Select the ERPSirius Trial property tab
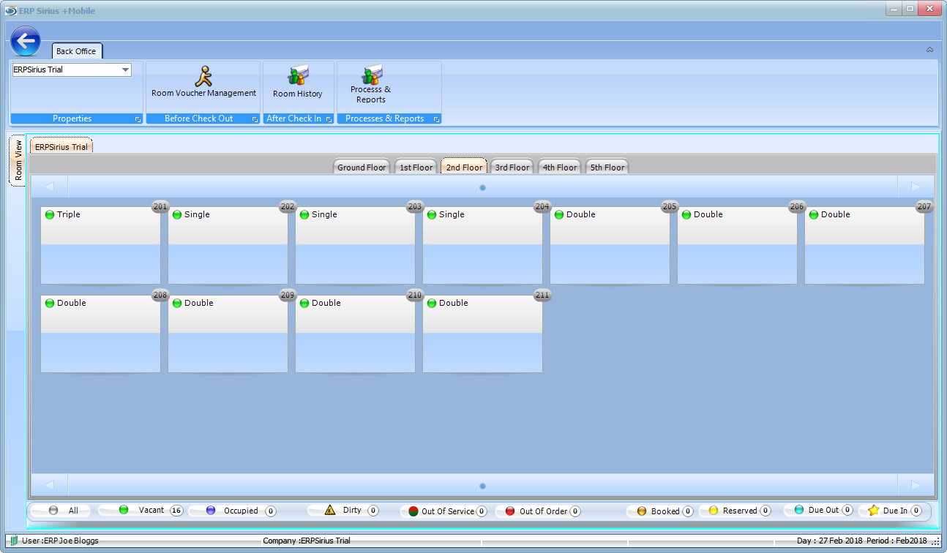 (x=61, y=146)
